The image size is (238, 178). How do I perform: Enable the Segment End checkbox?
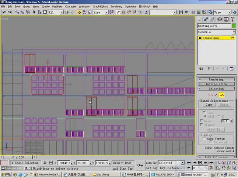(x=202, y=125)
